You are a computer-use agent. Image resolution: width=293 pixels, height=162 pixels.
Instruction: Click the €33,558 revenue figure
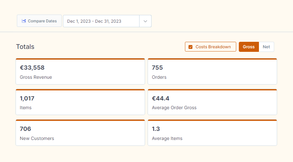tap(32, 68)
